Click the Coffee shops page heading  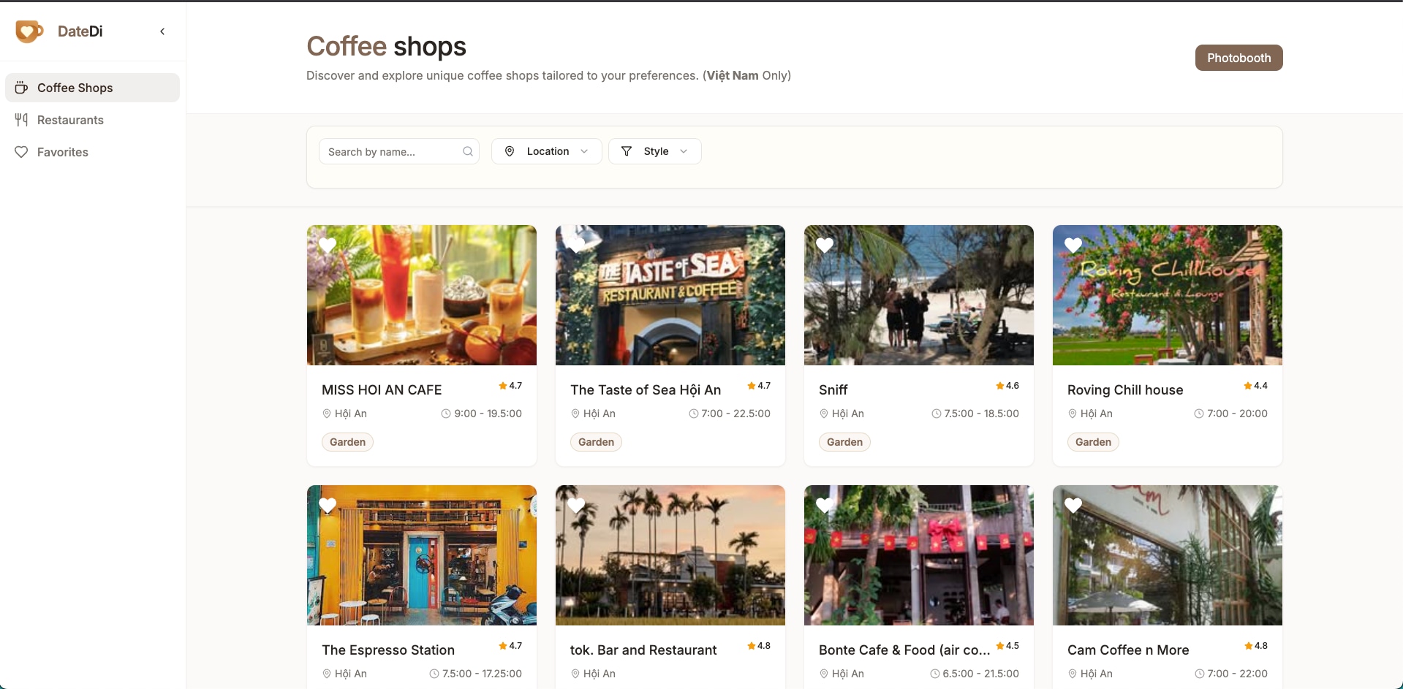click(x=386, y=46)
